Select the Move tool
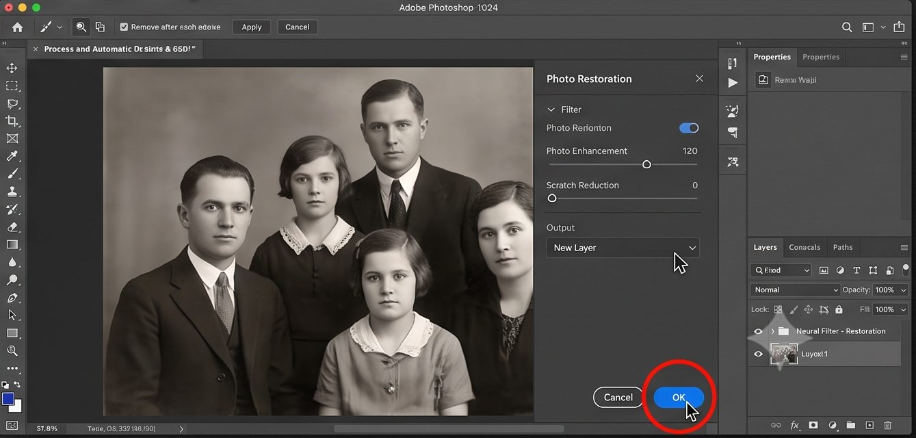 [12, 68]
